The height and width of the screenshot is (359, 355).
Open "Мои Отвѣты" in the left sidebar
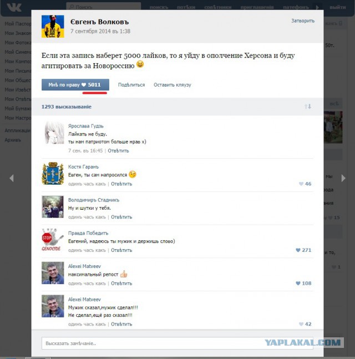pos(18,99)
